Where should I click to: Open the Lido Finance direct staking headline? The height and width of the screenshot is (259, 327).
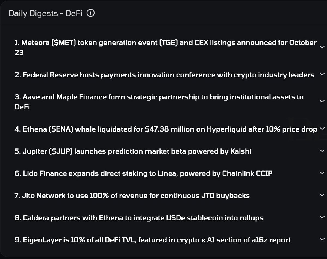pos(143,173)
